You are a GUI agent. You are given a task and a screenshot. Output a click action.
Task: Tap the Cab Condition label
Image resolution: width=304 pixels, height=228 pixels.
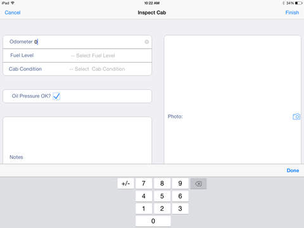click(x=25, y=69)
